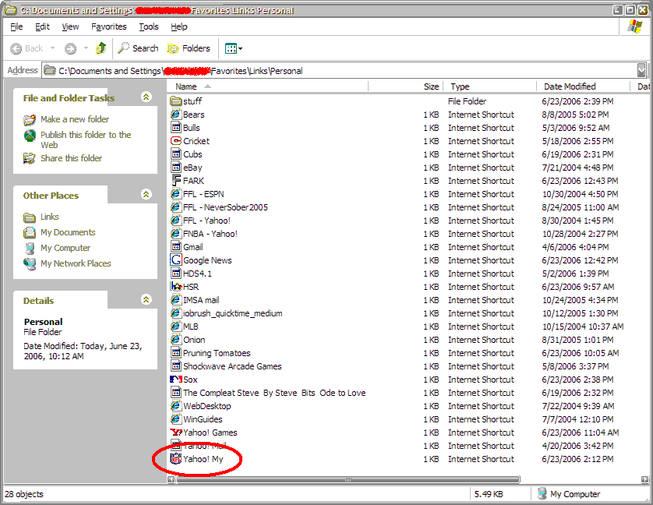Screen dimensions: 653x505
Task: Click Publish this folder to the Web
Action: point(86,139)
